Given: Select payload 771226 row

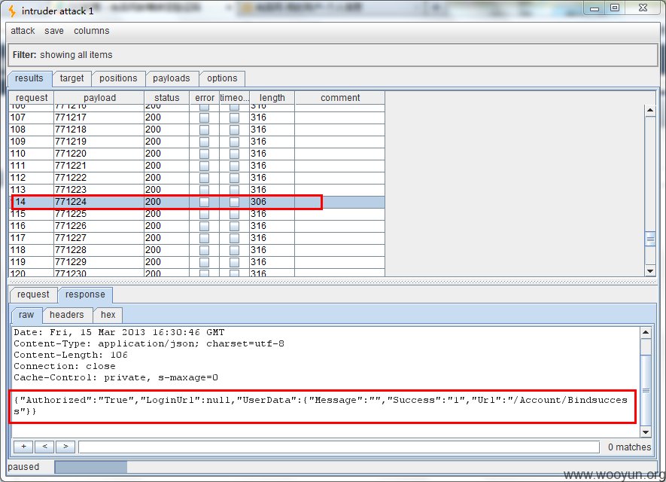Looking at the screenshot, I should pos(197,226).
